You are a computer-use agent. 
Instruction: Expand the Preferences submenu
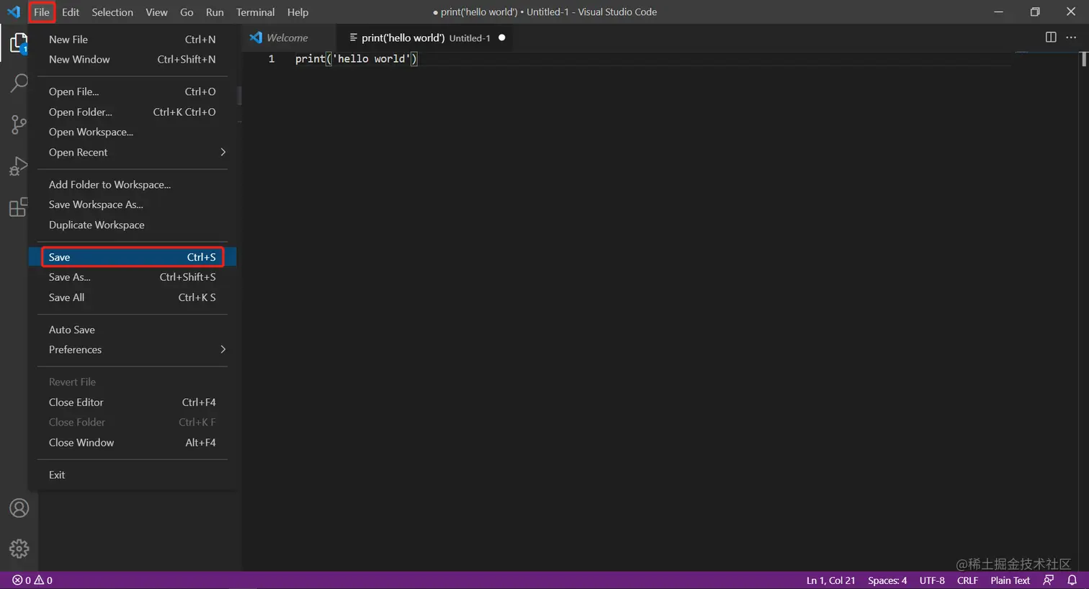(x=73, y=349)
